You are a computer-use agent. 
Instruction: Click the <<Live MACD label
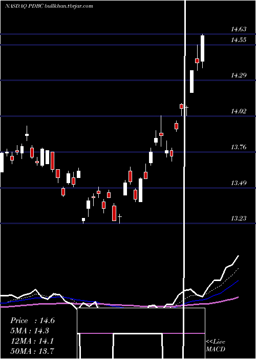[x=216, y=345]
